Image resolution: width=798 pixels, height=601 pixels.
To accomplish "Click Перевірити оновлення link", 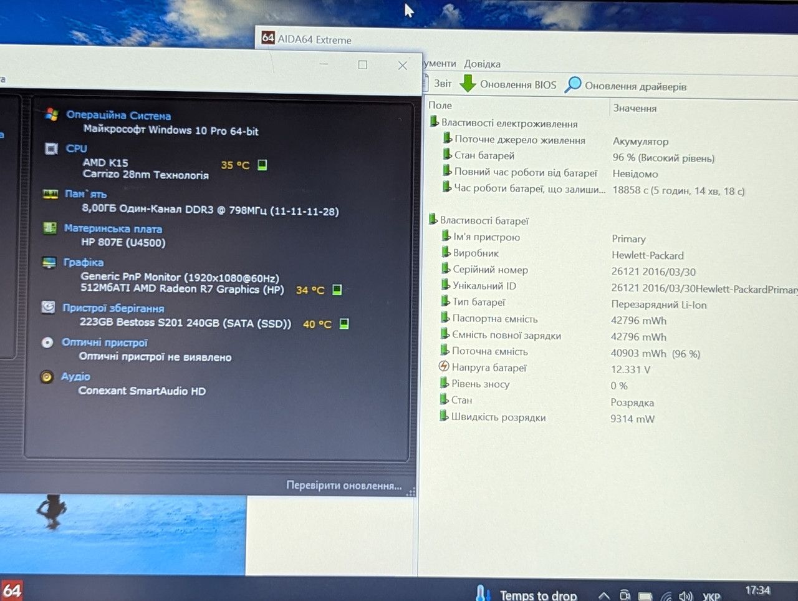I will tap(344, 486).
